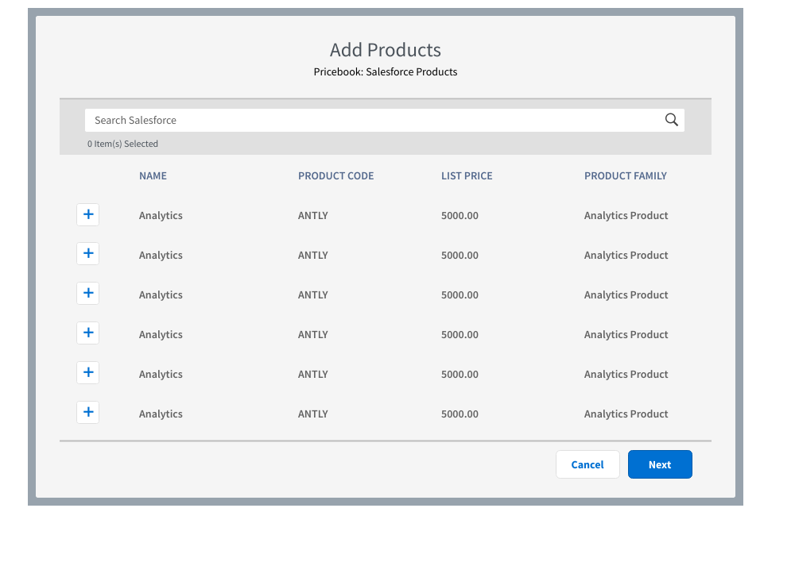Click the Pricebook: Salesforce Products label
795x585 pixels.
point(386,71)
